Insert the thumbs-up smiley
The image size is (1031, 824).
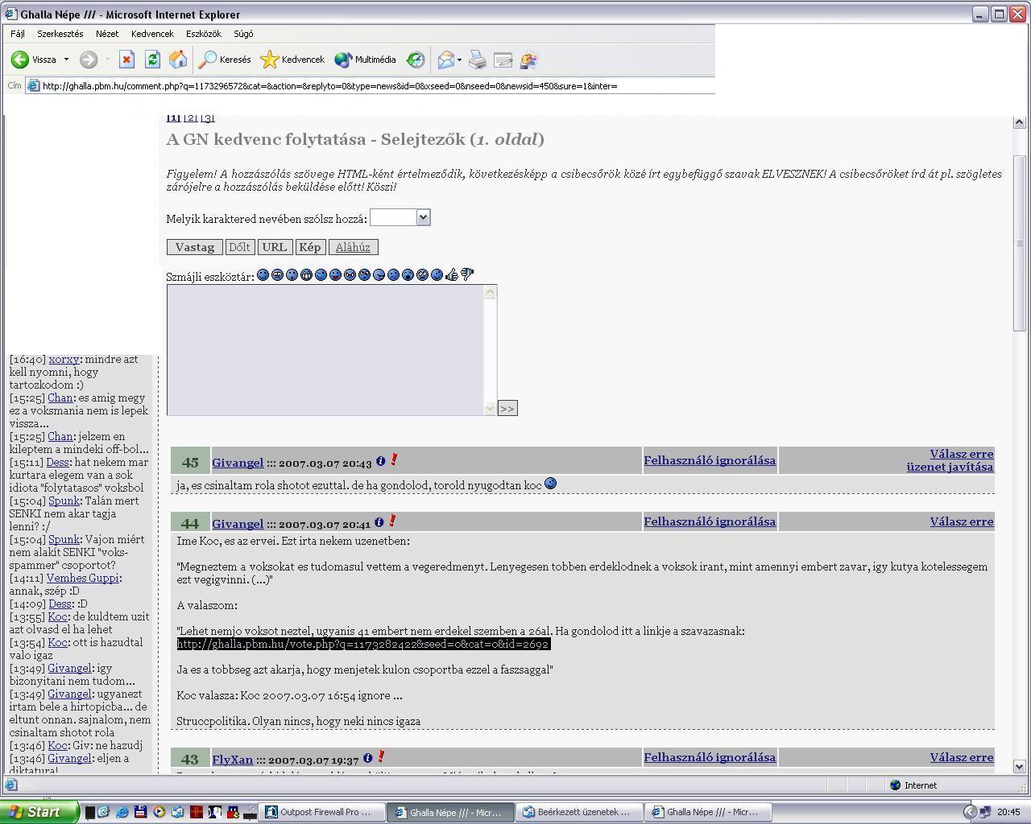pos(452,275)
